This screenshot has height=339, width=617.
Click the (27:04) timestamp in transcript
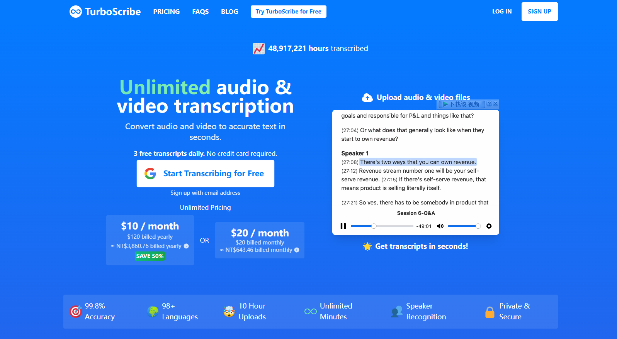(350, 130)
